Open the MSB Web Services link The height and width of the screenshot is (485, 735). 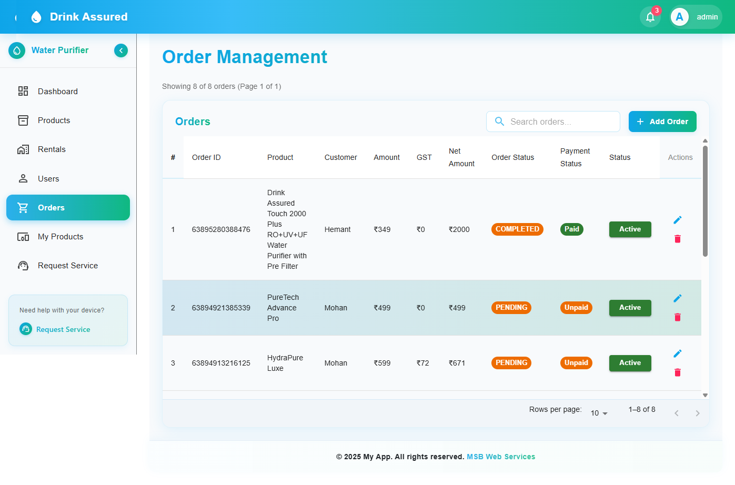coord(501,457)
